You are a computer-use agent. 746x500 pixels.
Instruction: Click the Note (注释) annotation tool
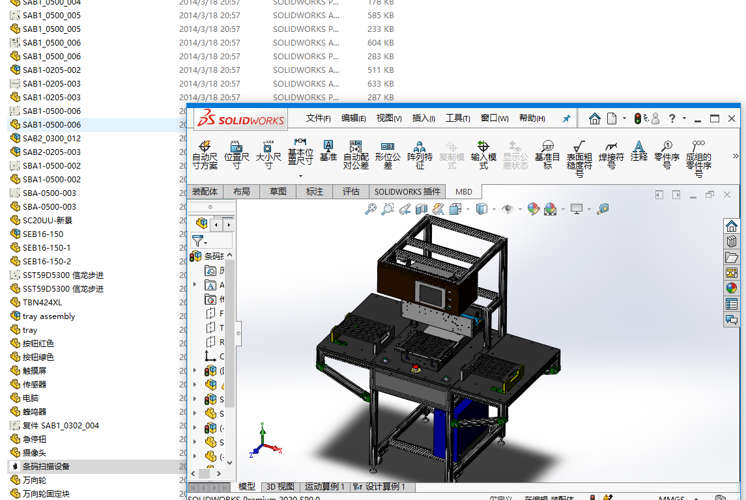point(638,151)
